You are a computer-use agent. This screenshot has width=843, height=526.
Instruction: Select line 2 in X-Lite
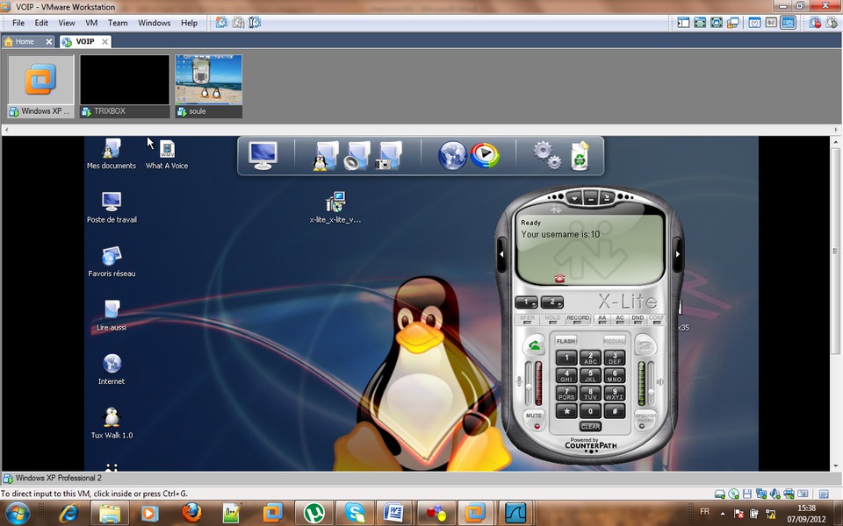pos(552,302)
